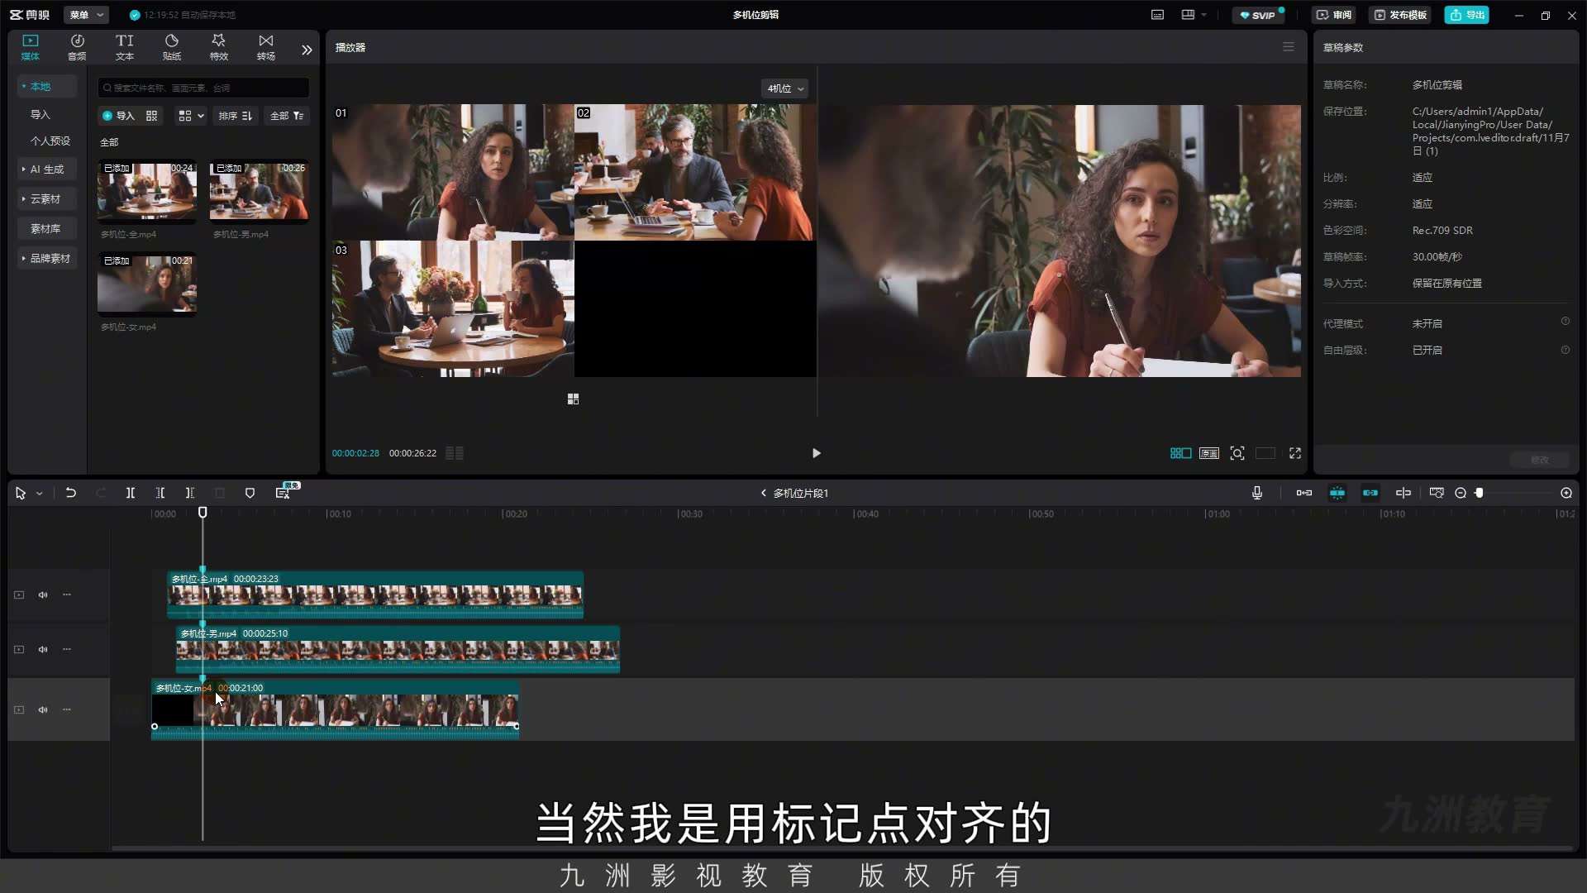Expand the AI 生成 section
1587x893 pixels.
[47, 169]
